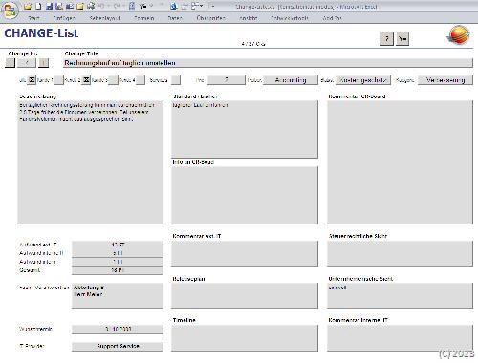Image resolution: width=478 pixels, height=363 pixels.
Task: Open the Kosten geschätzt status dropdown
Action: coord(362,80)
